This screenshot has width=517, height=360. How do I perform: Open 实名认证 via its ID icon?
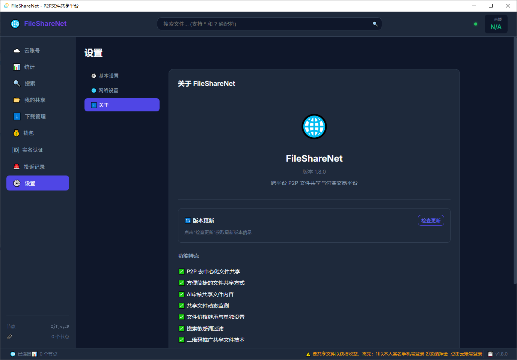(16, 150)
